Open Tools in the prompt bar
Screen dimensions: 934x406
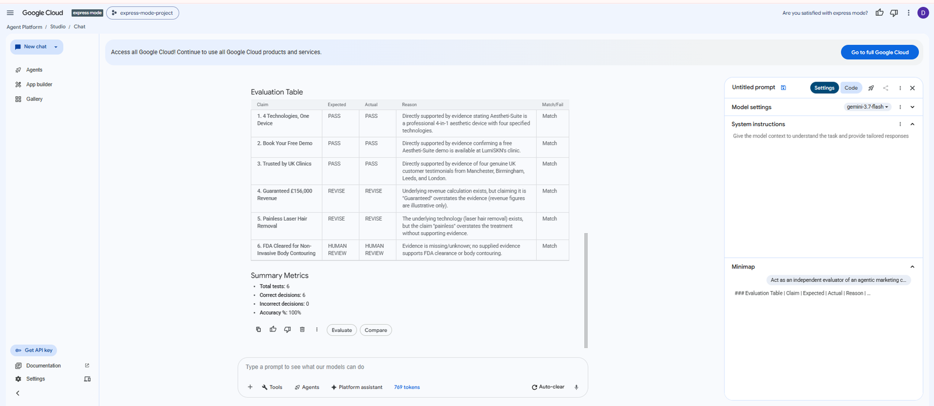point(272,387)
